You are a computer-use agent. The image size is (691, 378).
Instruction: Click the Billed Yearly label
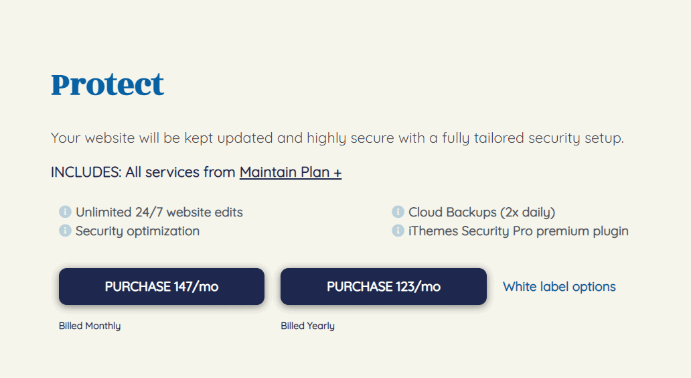307,326
